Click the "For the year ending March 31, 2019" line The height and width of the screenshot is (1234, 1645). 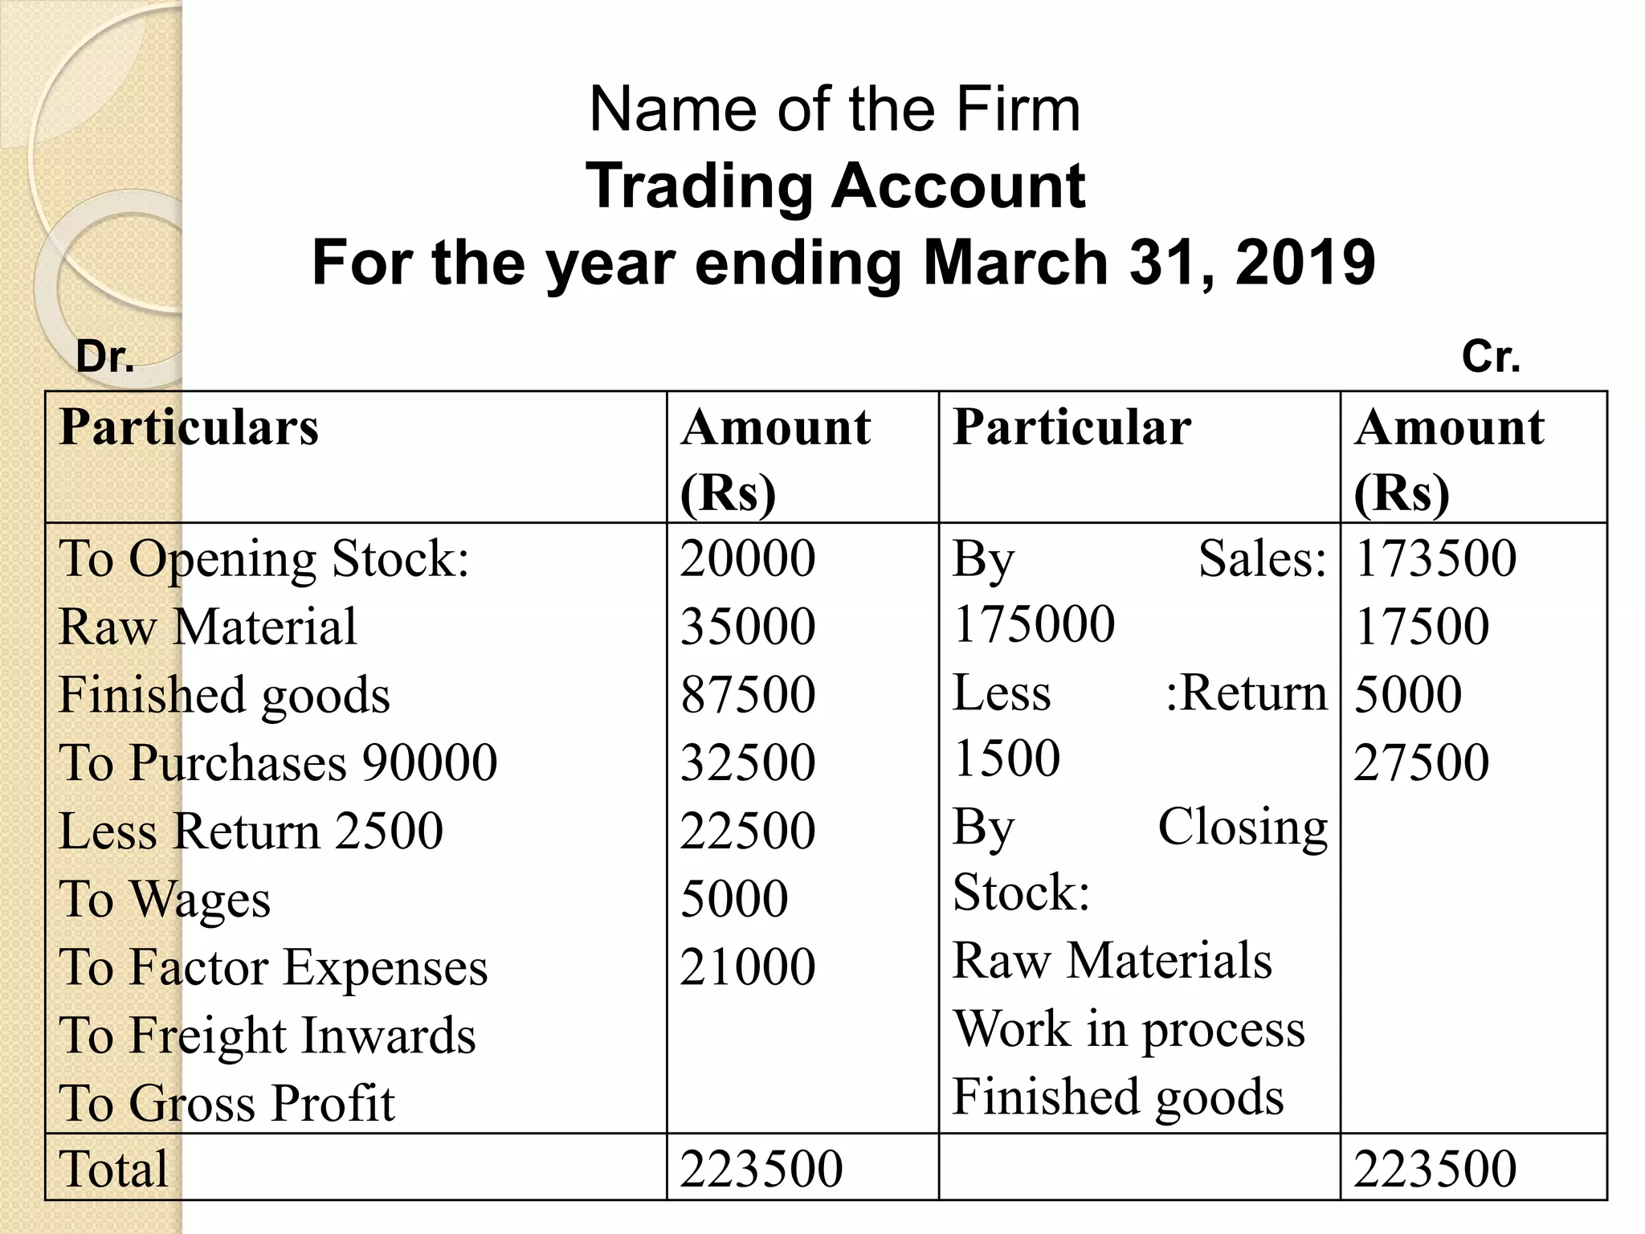click(843, 262)
